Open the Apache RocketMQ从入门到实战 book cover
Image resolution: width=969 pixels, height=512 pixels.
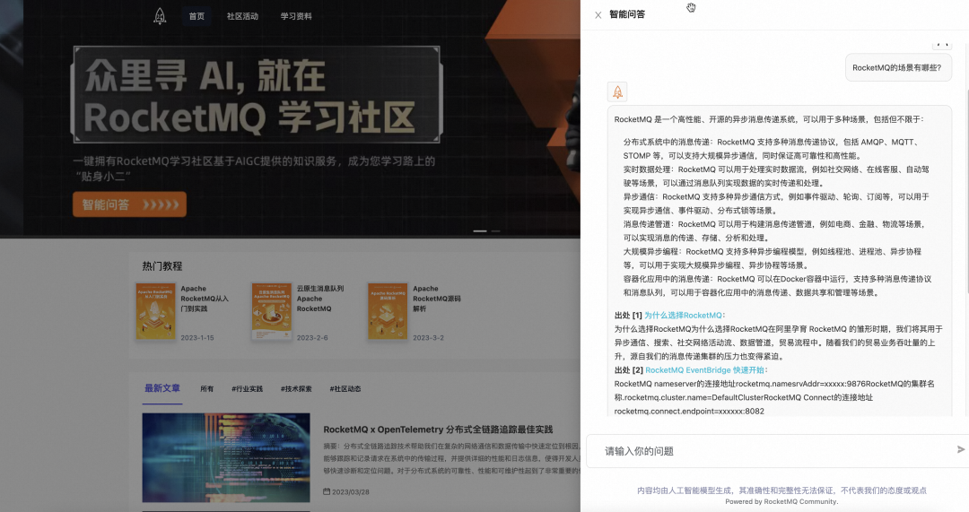(x=156, y=310)
